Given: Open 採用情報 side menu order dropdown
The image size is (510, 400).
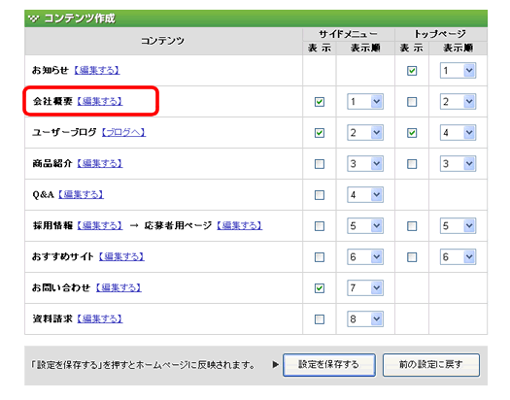Looking at the screenshot, I should pos(365,226).
